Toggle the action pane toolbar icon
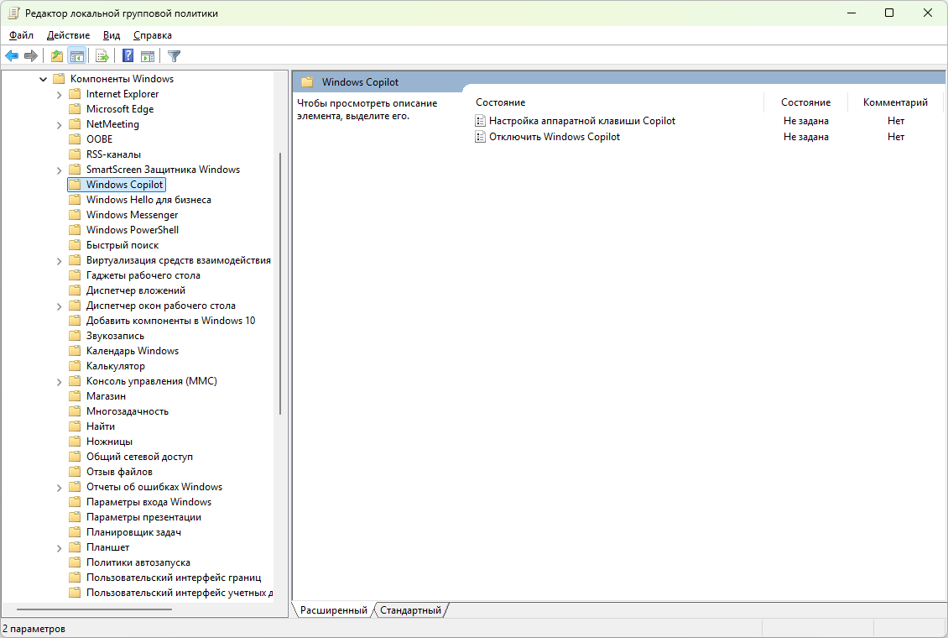 (x=148, y=56)
